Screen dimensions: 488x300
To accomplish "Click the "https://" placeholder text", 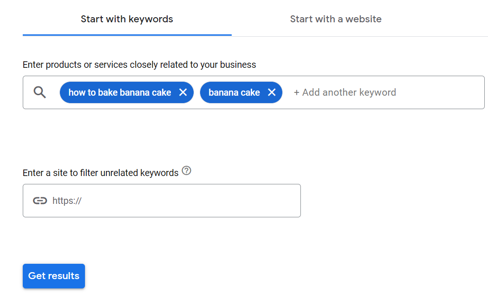I will click(x=67, y=201).
